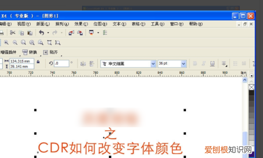Click the height field 39.141 mm
263x158 pixels.
pos(22,66)
